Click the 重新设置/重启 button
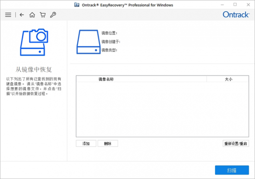The height and width of the screenshot is (179, 255). 235,143
